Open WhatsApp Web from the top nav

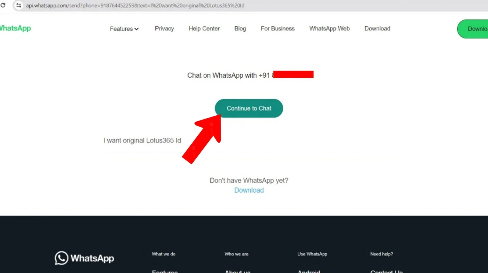pyautogui.click(x=329, y=29)
